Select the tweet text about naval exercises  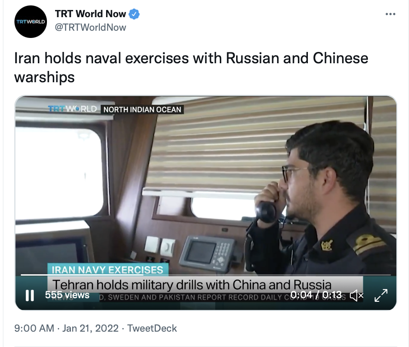coord(191,67)
